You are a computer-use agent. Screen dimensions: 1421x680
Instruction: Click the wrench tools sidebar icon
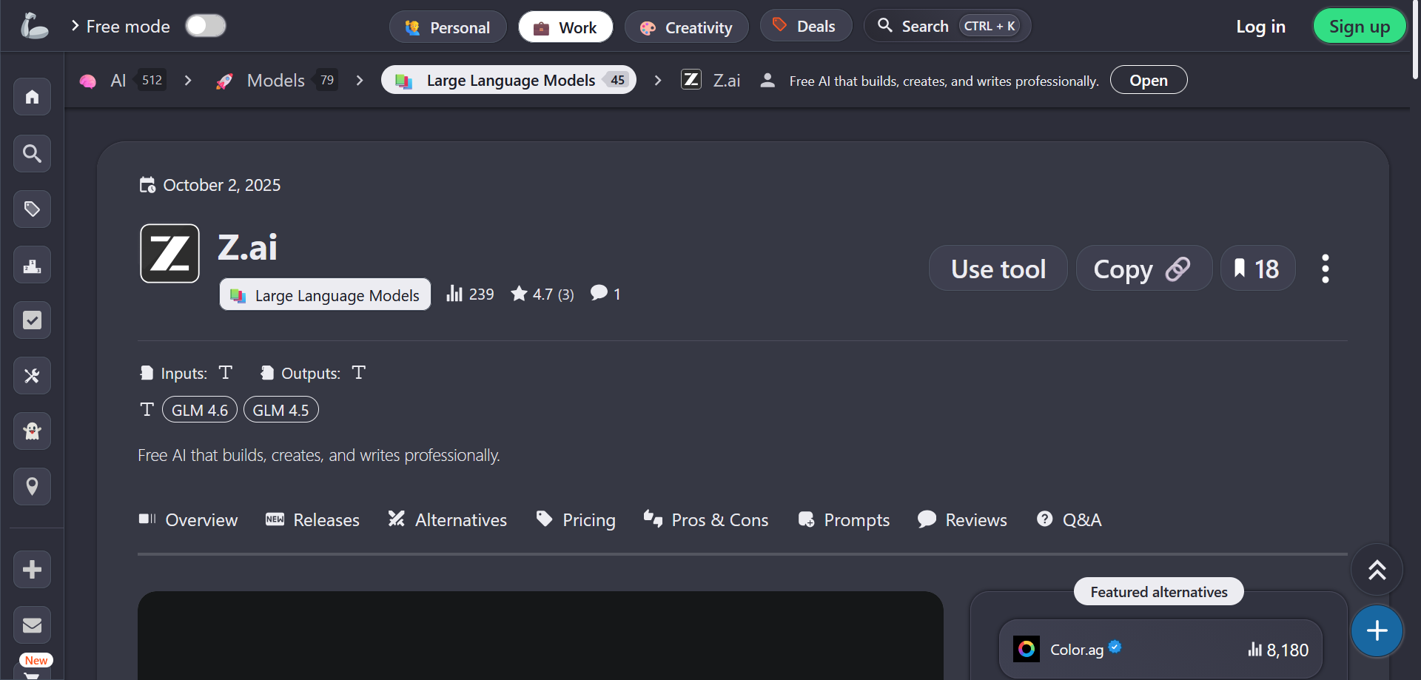(x=32, y=376)
